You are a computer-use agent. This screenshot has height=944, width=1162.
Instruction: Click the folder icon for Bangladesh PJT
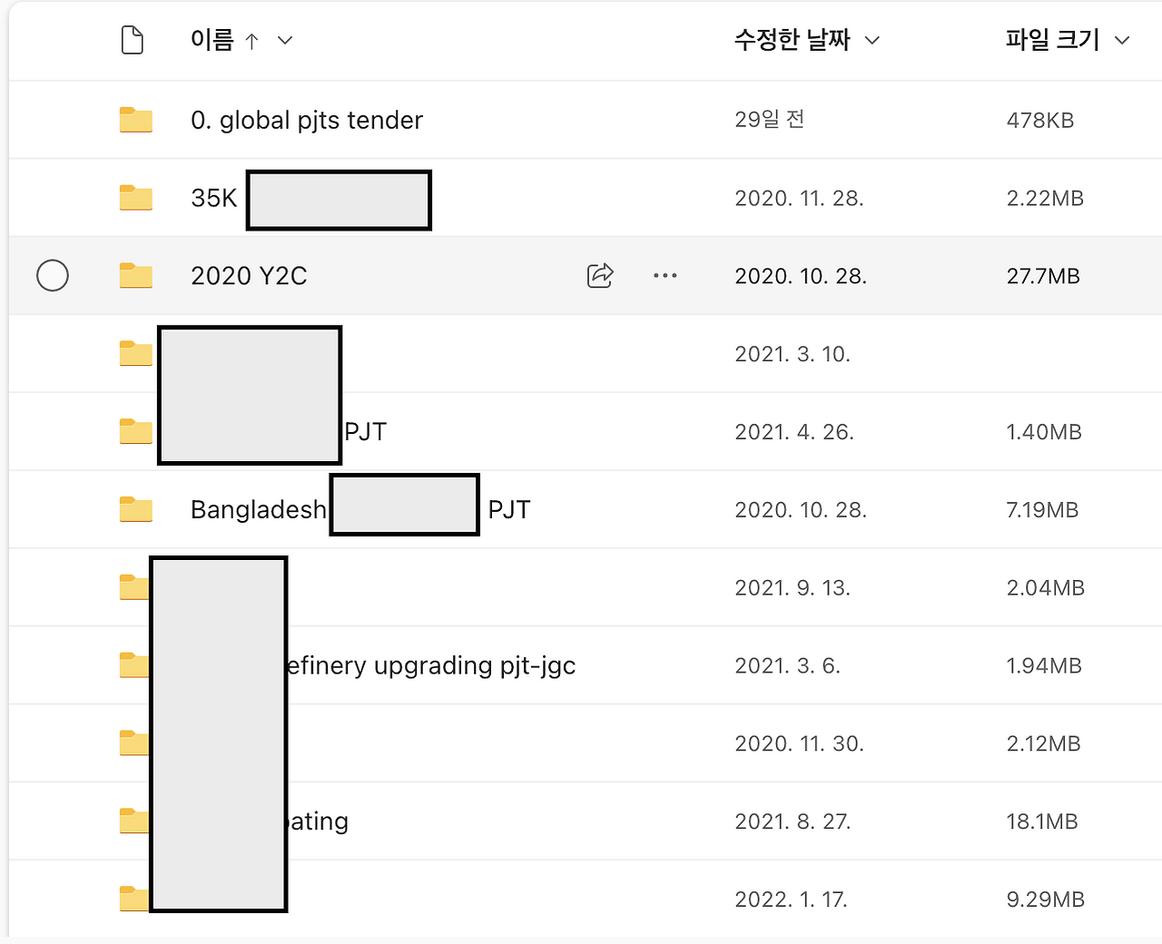[x=135, y=509]
